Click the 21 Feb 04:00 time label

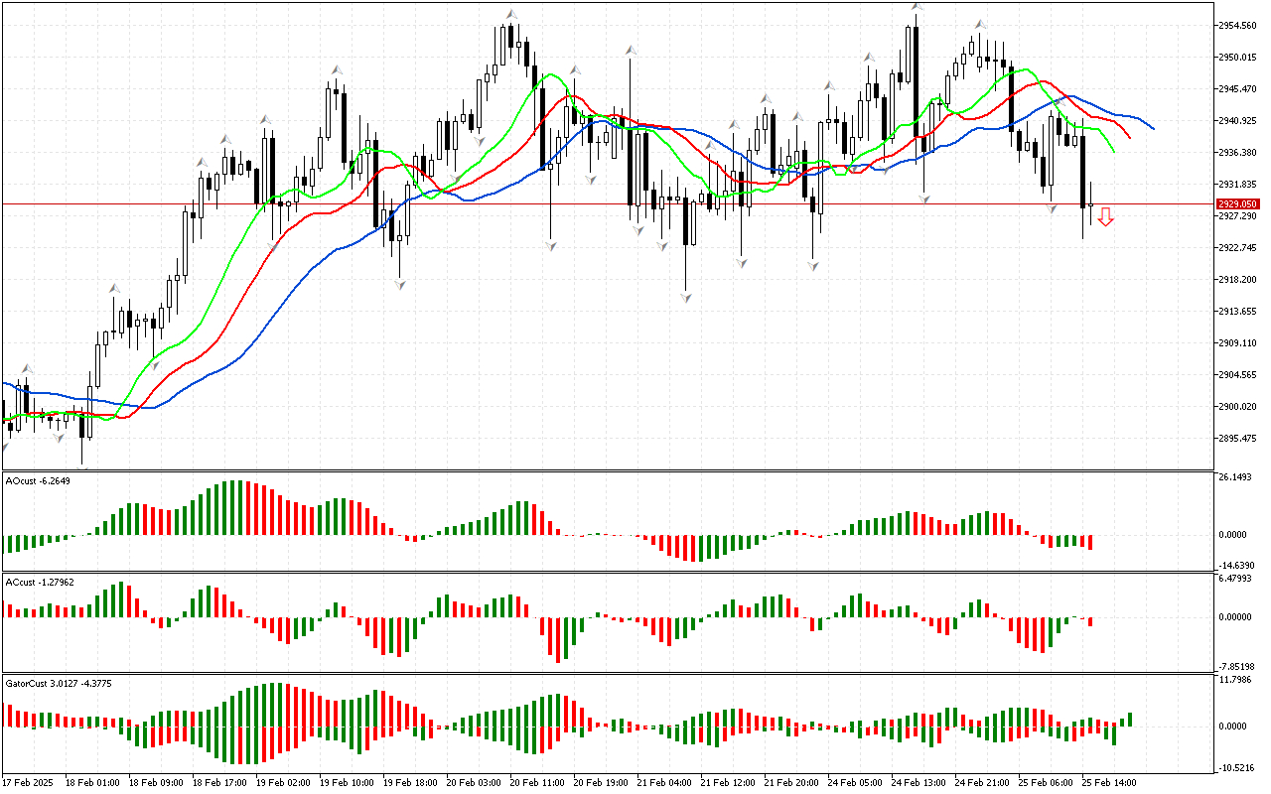pyautogui.click(x=664, y=783)
